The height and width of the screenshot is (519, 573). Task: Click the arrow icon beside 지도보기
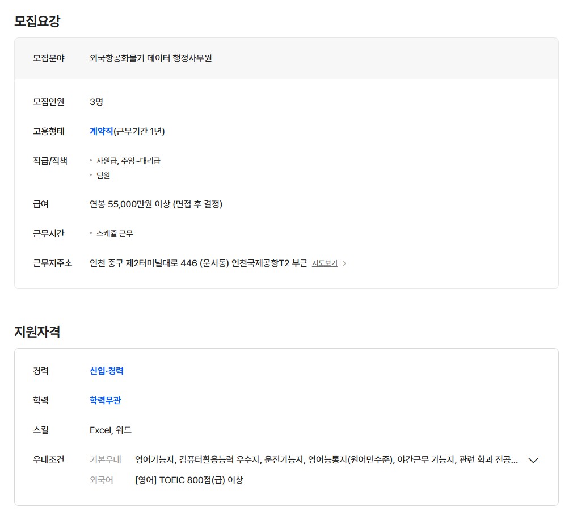[x=344, y=263]
